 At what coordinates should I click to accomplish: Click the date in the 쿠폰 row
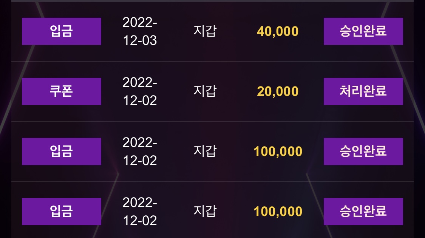point(140,91)
